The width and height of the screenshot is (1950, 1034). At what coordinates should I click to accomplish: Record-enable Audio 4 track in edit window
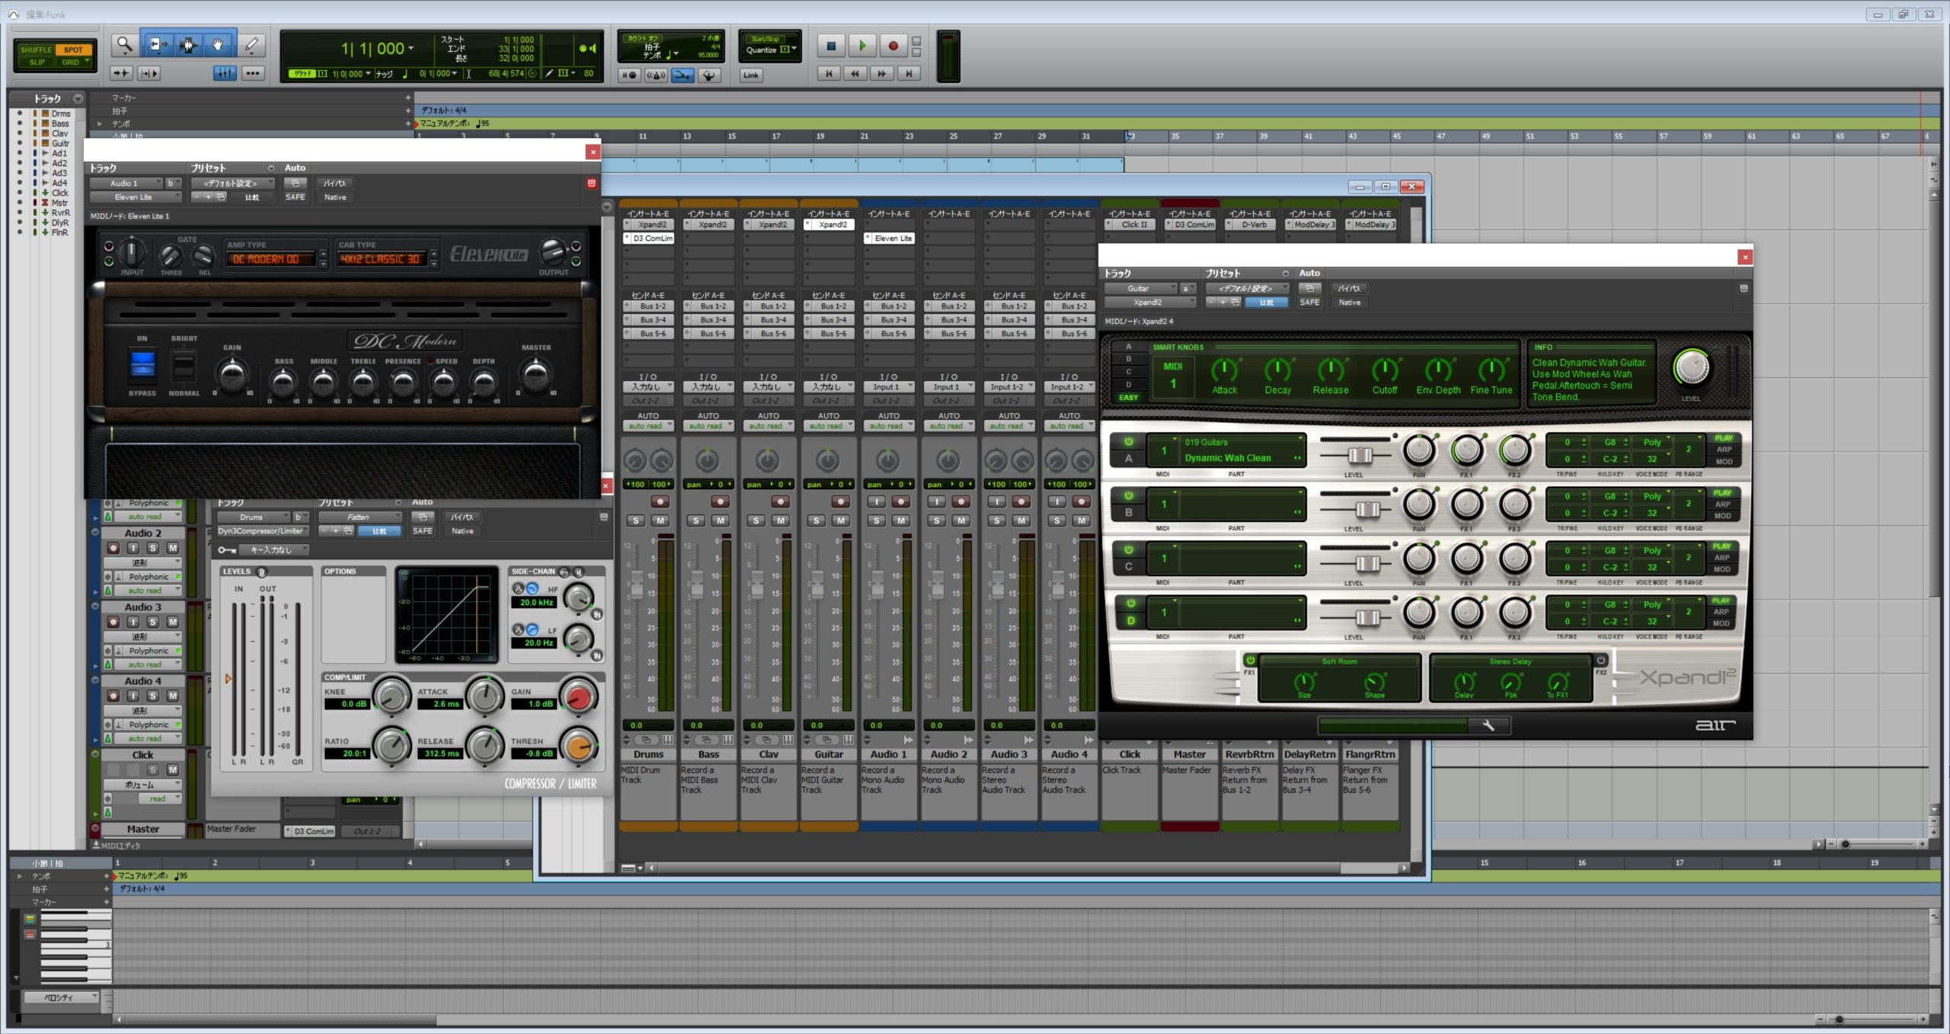113,696
